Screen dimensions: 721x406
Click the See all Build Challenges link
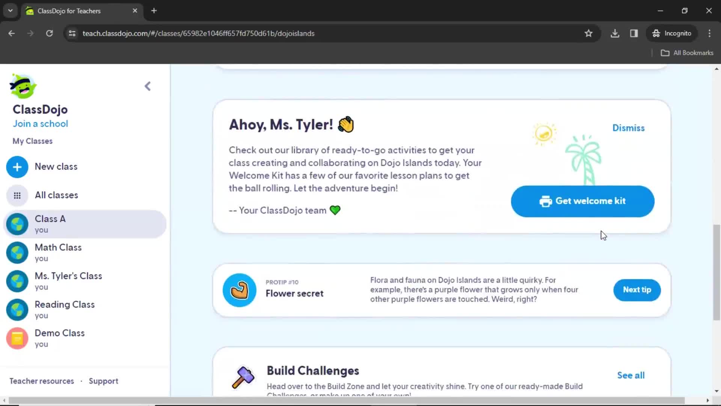(x=631, y=375)
